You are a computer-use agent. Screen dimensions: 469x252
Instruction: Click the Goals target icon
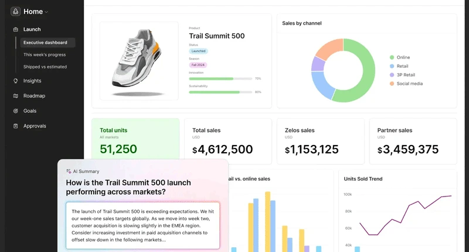(16, 111)
